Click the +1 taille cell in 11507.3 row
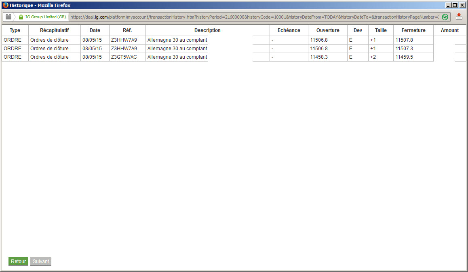 point(381,49)
